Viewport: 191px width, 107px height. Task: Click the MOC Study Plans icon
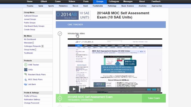click(x=26, y=80)
